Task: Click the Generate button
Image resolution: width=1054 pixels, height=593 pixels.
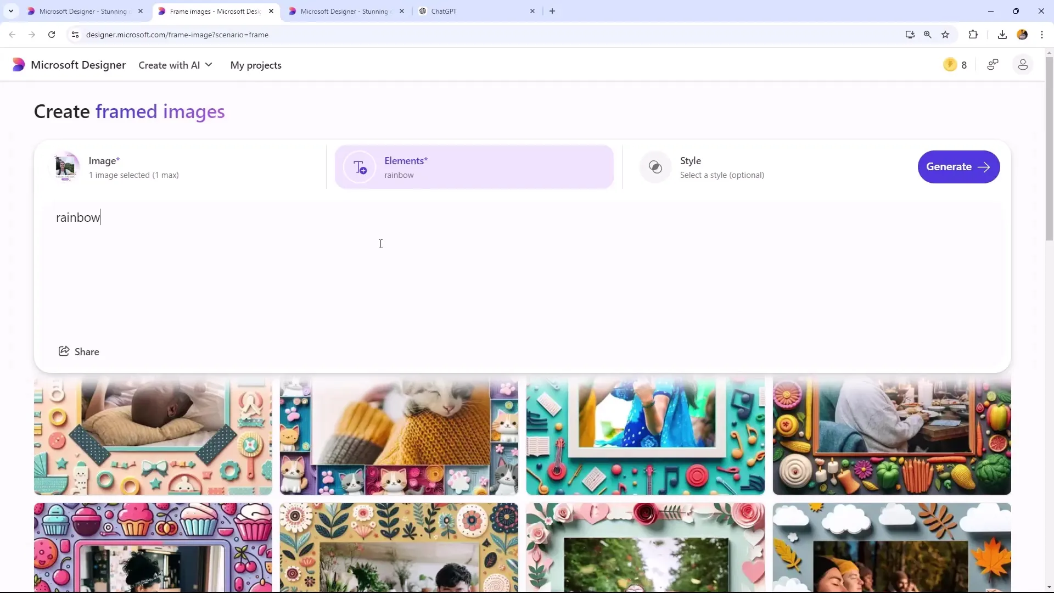Action: (958, 167)
